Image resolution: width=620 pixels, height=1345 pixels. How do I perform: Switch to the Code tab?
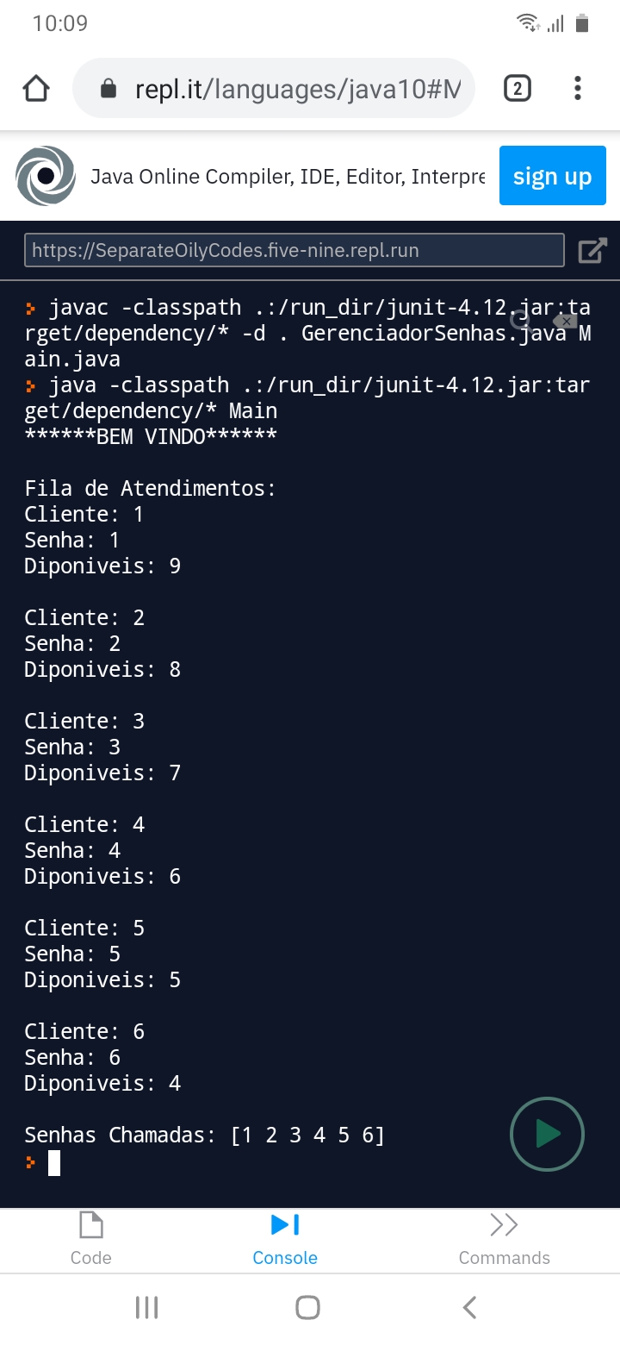coord(90,1239)
